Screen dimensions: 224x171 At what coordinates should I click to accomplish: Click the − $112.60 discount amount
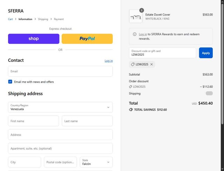tap(206, 87)
